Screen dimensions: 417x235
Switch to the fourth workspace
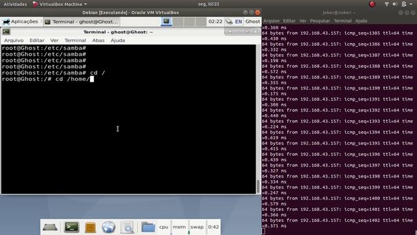(201, 22)
